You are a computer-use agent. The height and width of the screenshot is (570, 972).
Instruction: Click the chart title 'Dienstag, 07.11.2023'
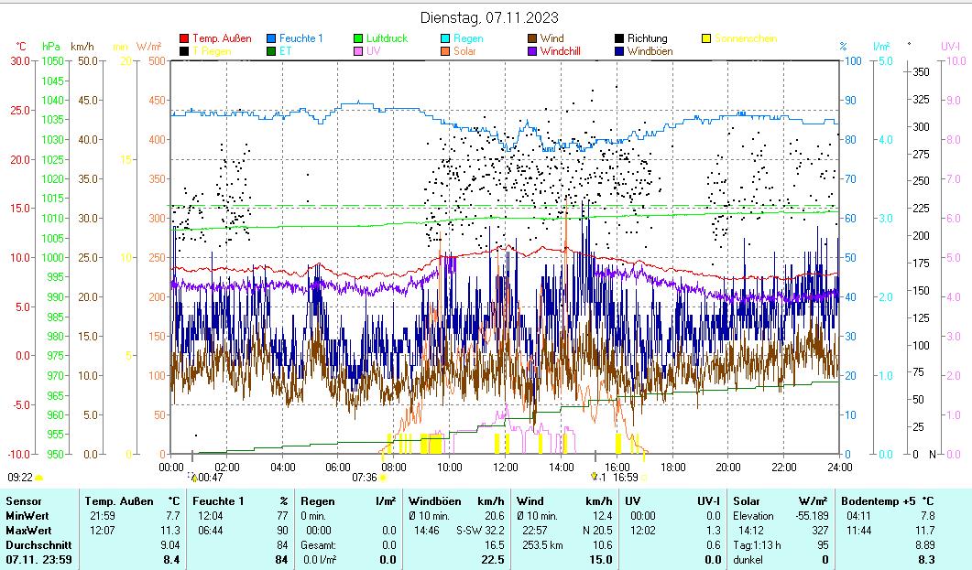[x=489, y=17]
